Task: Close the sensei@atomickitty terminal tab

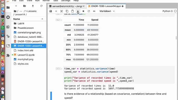Action: coord(84,6)
